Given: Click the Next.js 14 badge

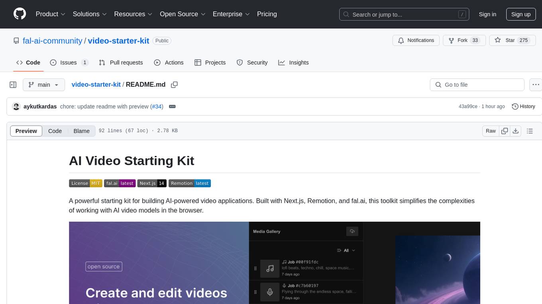Looking at the screenshot, I should click(x=152, y=183).
